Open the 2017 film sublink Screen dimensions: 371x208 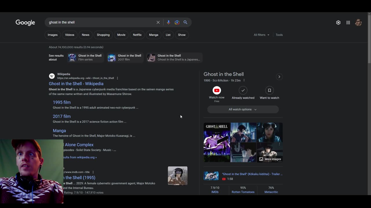(x=62, y=116)
